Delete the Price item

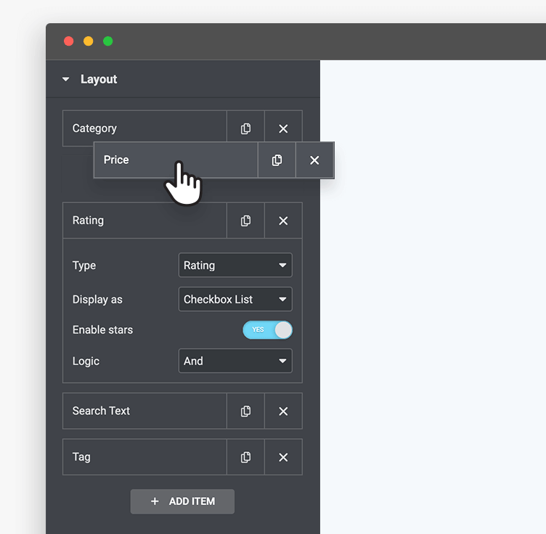pyautogui.click(x=314, y=160)
